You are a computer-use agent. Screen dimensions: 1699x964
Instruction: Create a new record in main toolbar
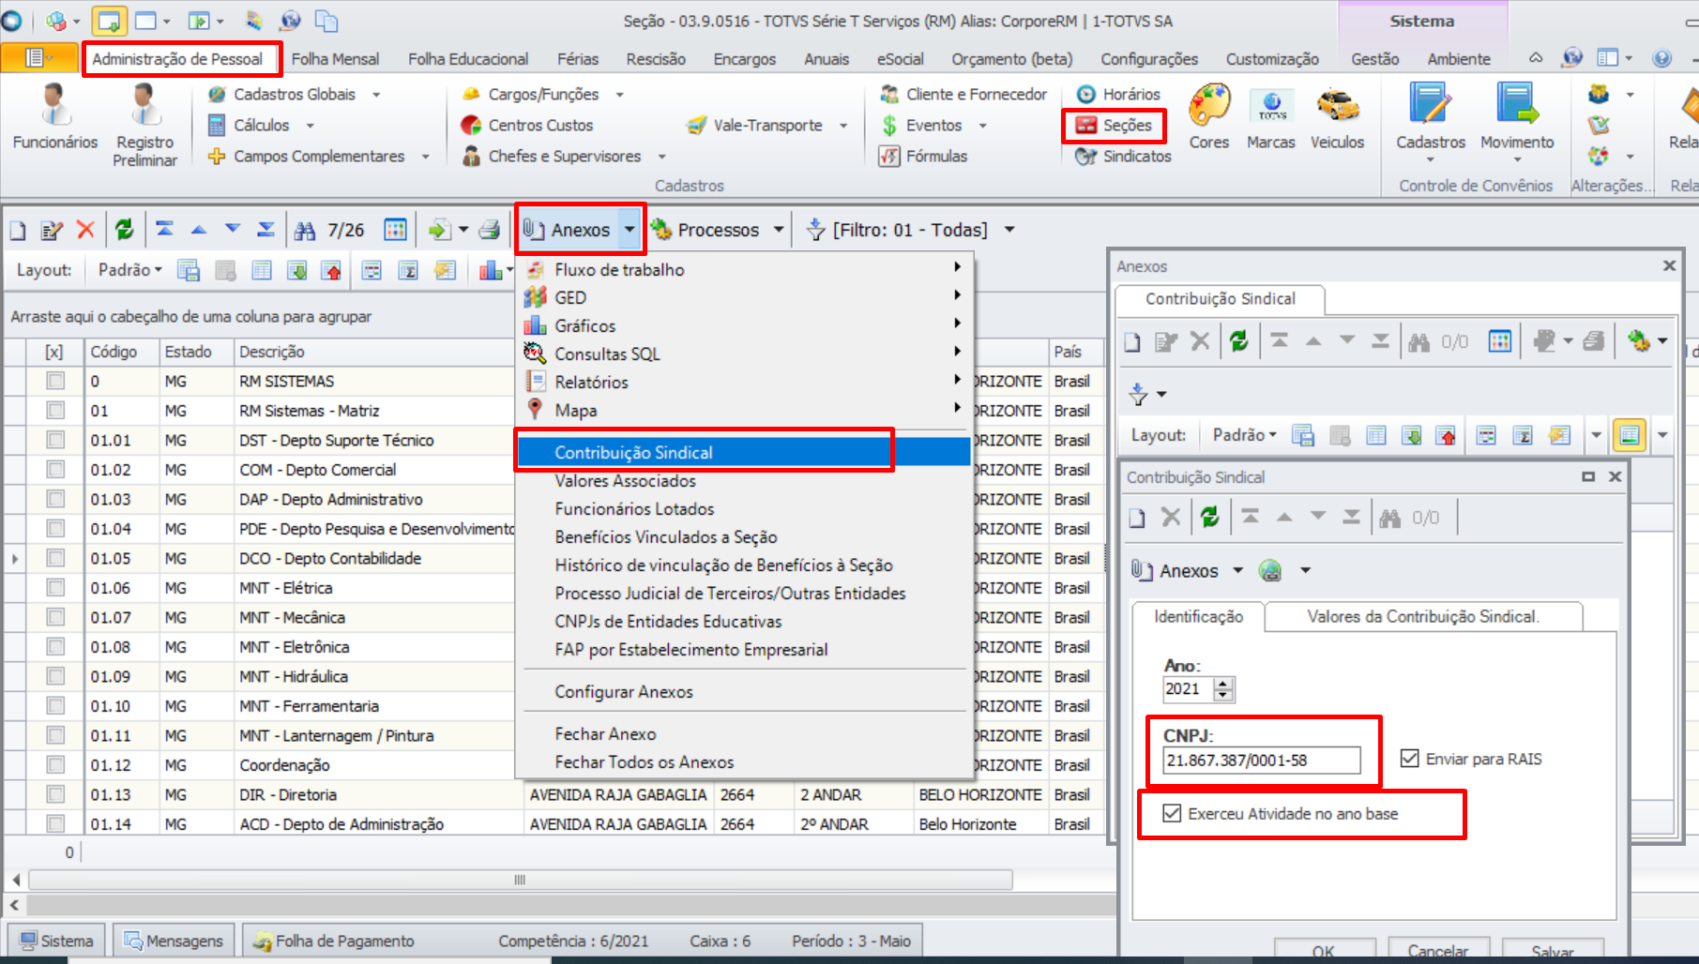(18, 230)
